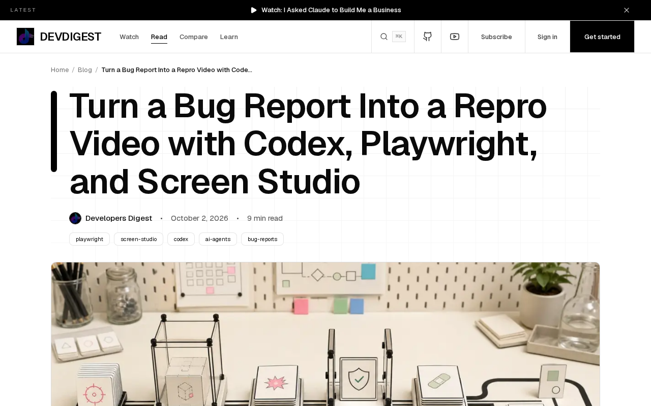Open the GitHub icon link
Viewport: 651px width, 406px height.
click(x=428, y=37)
